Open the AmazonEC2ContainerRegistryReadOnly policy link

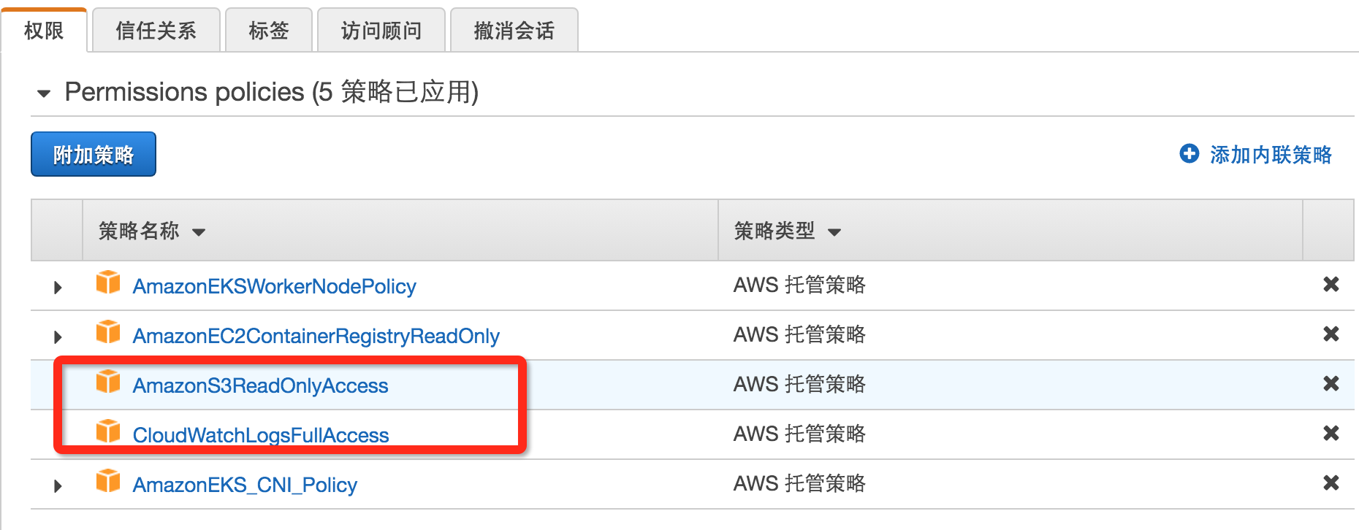[316, 336]
